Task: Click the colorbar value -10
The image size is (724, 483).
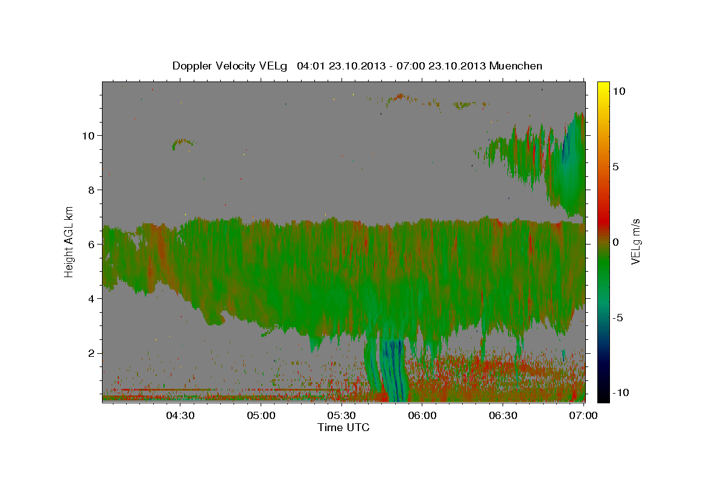Action: click(x=621, y=393)
